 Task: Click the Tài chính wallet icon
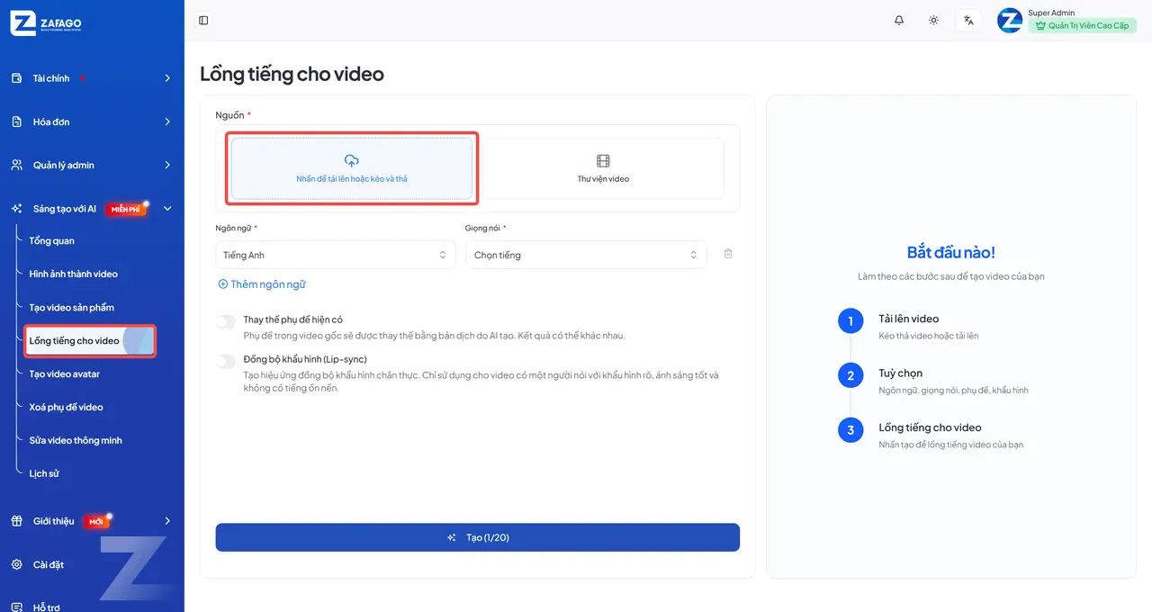(x=16, y=78)
